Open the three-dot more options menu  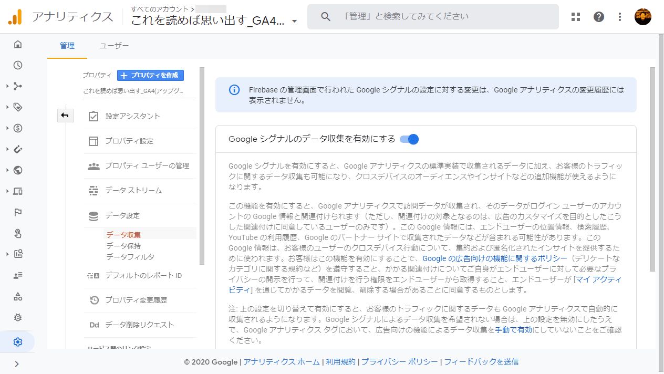620,17
